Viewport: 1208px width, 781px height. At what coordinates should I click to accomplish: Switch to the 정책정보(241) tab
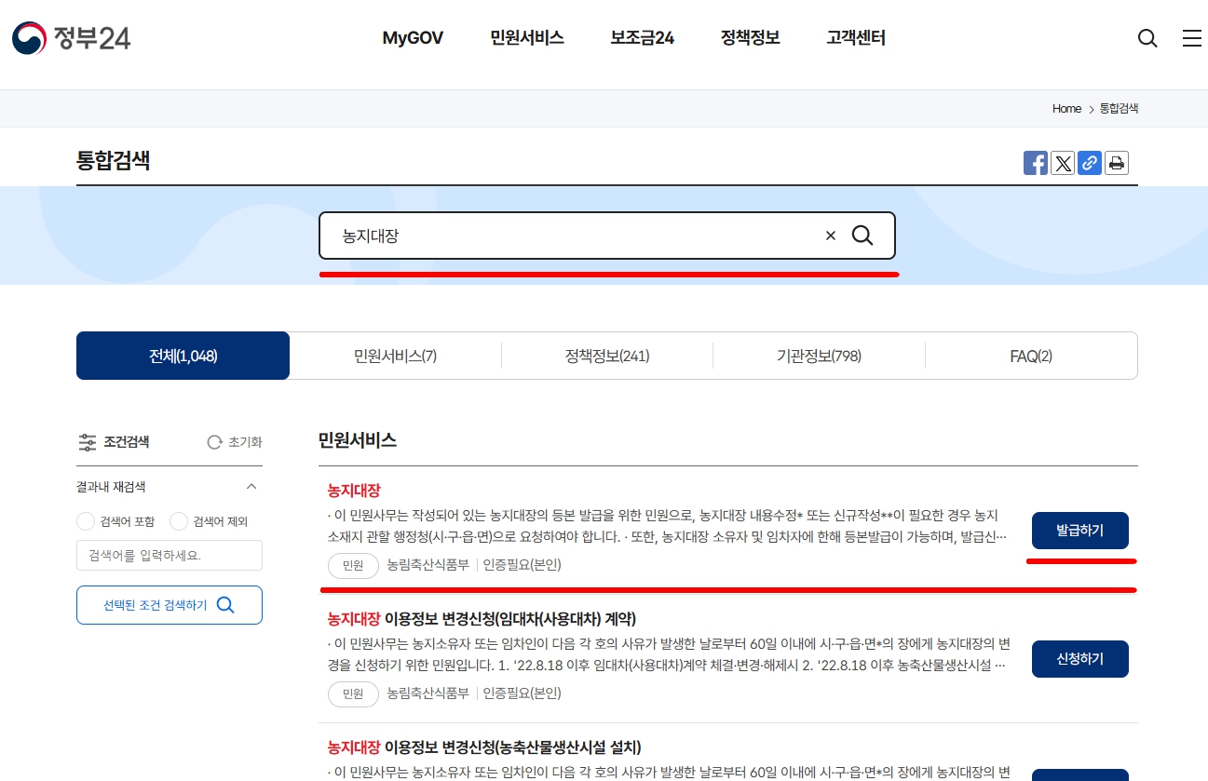click(607, 356)
